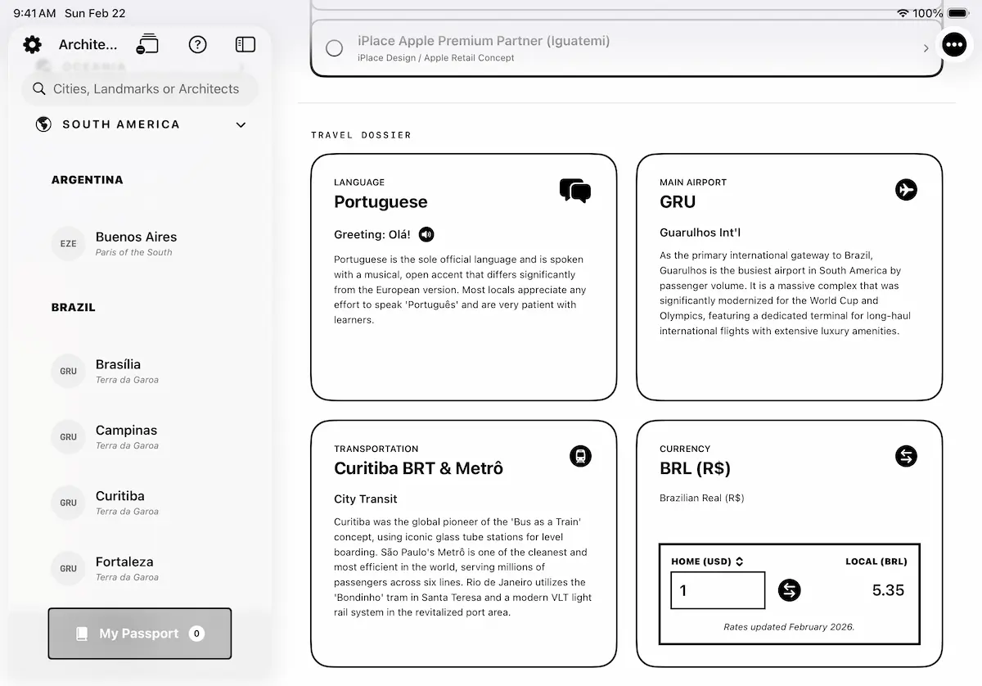Click Rates updated February 2026 note
This screenshot has height=686, width=982.
point(789,627)
